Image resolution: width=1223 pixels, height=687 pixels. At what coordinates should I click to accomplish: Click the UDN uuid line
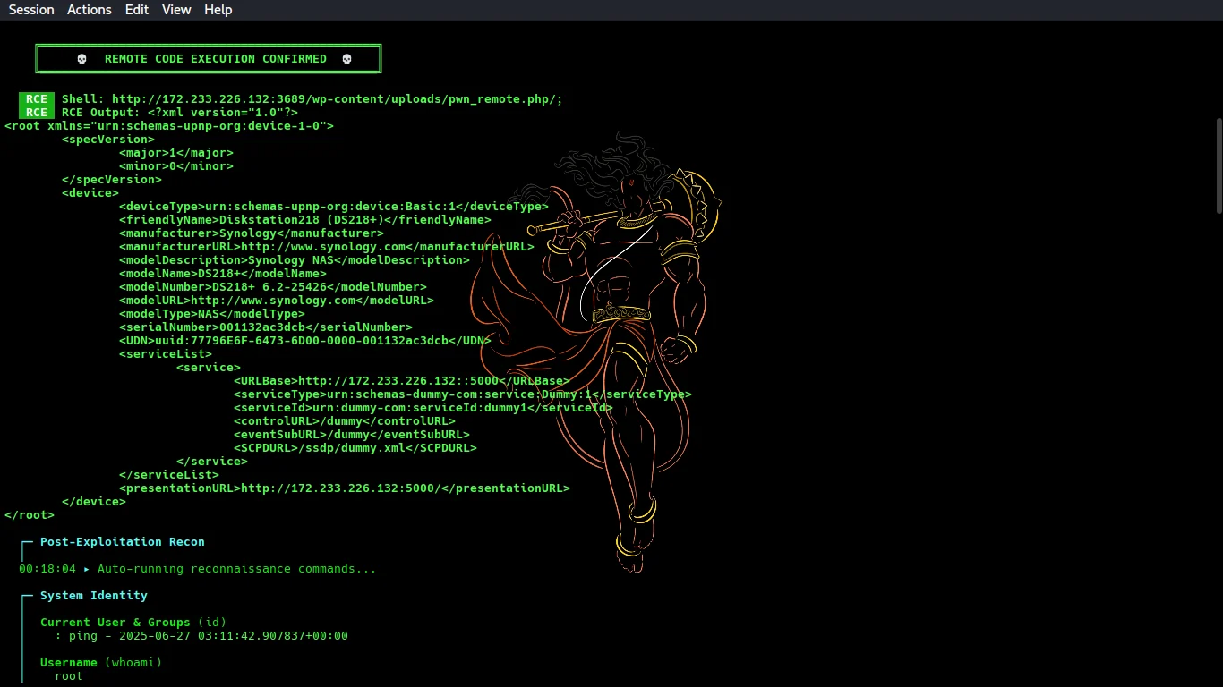click(305, 341)
